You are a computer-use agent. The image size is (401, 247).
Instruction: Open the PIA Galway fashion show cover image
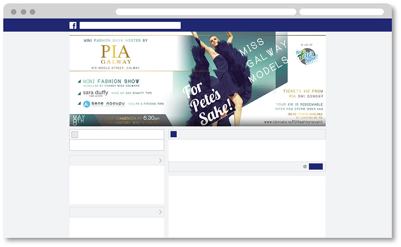(197, 79)
